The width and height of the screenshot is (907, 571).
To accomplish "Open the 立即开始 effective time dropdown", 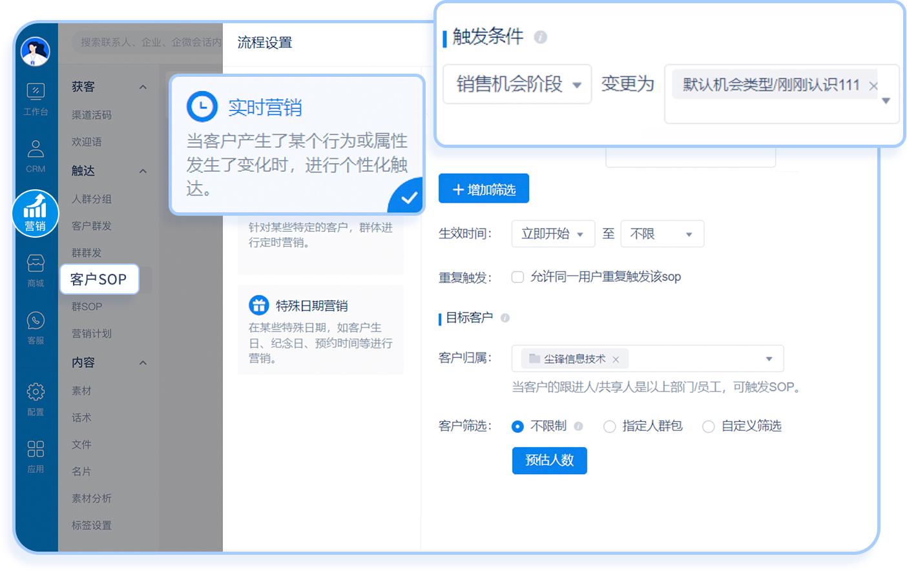I will pyautogui.click(x=553, y=234).
